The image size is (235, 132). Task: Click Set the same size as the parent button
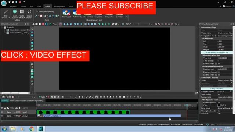point(217,52)
